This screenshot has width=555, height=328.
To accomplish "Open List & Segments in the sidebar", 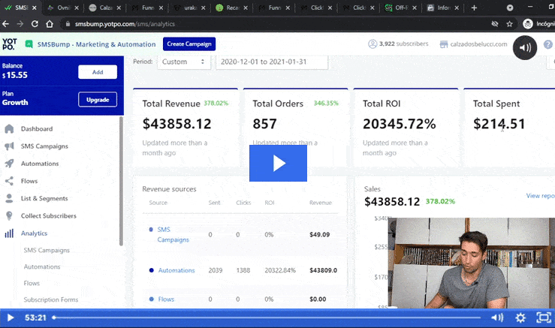I will click(x=44, y=198).
